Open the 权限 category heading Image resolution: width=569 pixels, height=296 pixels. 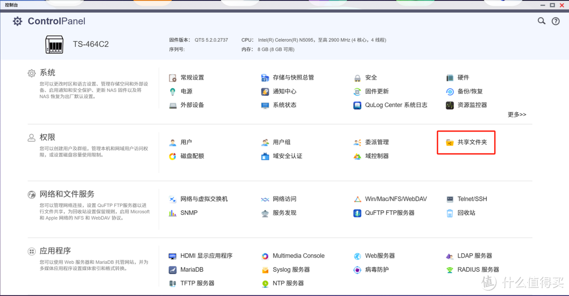[47, 137]
